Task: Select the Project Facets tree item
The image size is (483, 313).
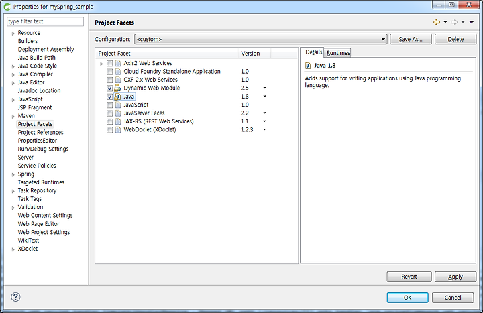Action: (x=35, y=124)
